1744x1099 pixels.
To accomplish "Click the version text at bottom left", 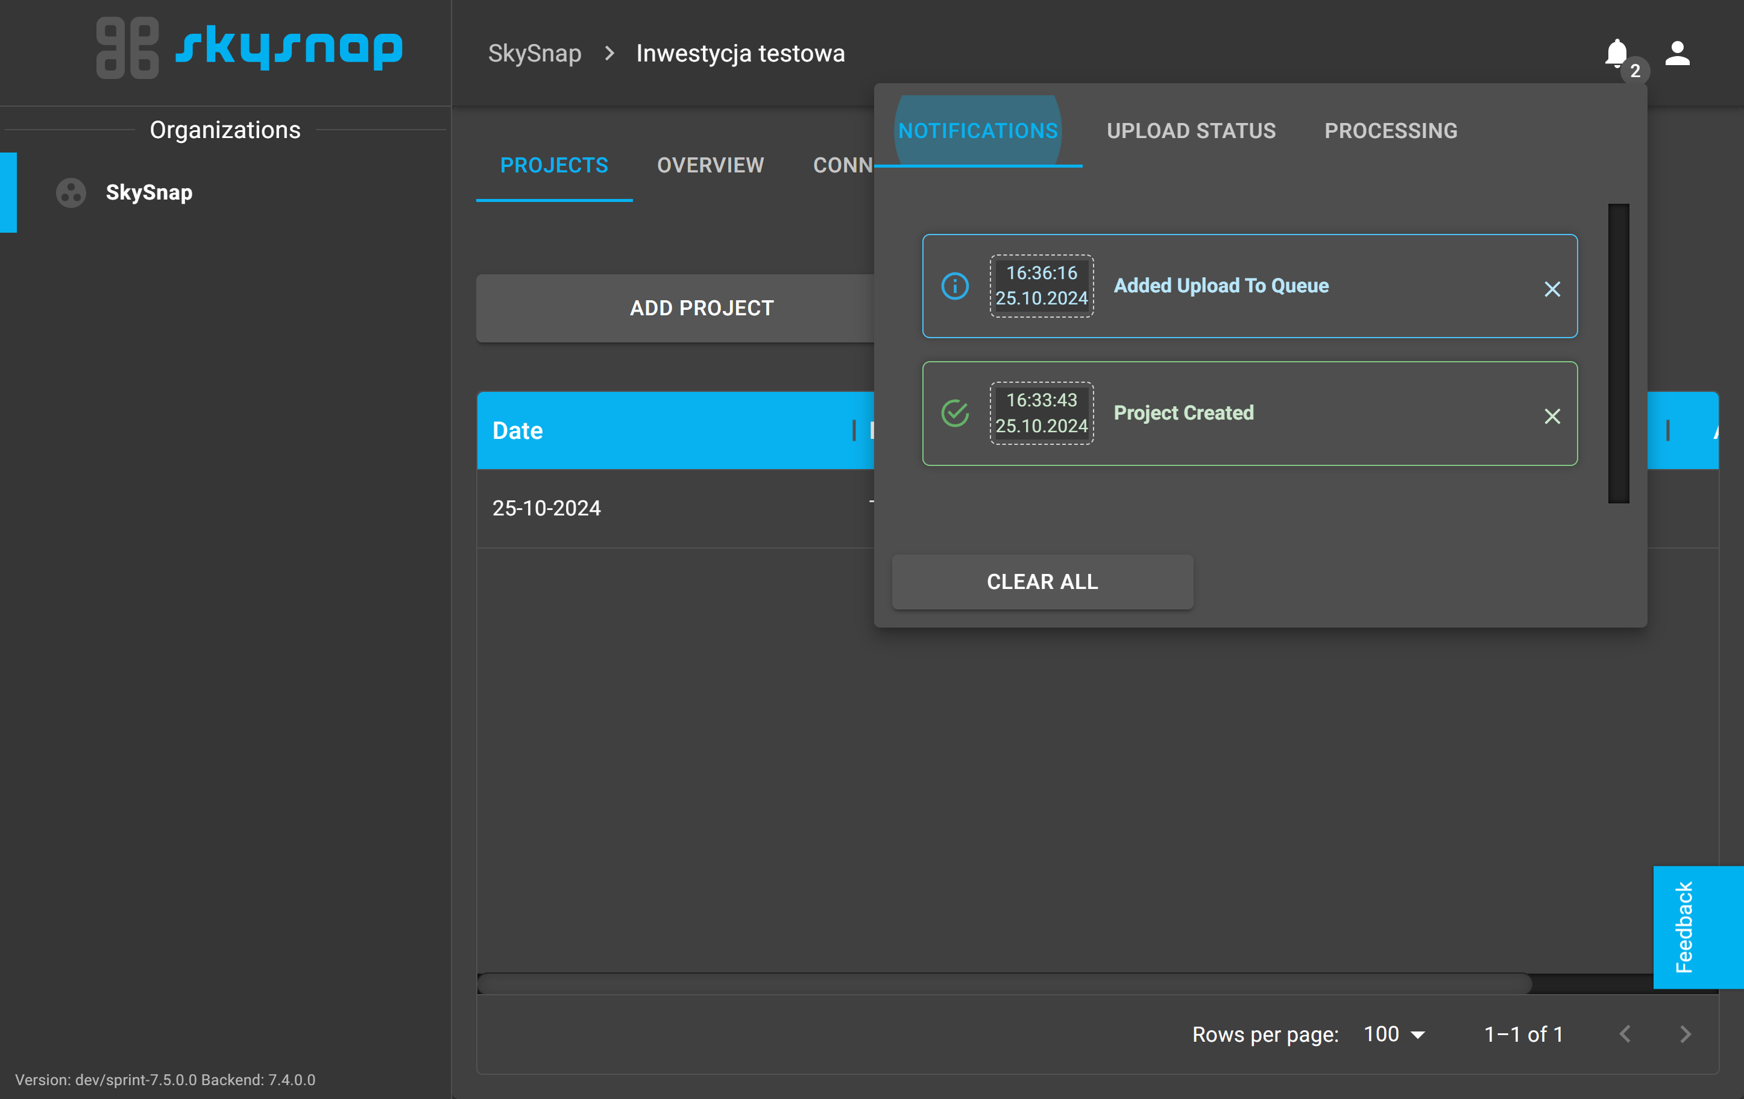I will pos(165,1080).
